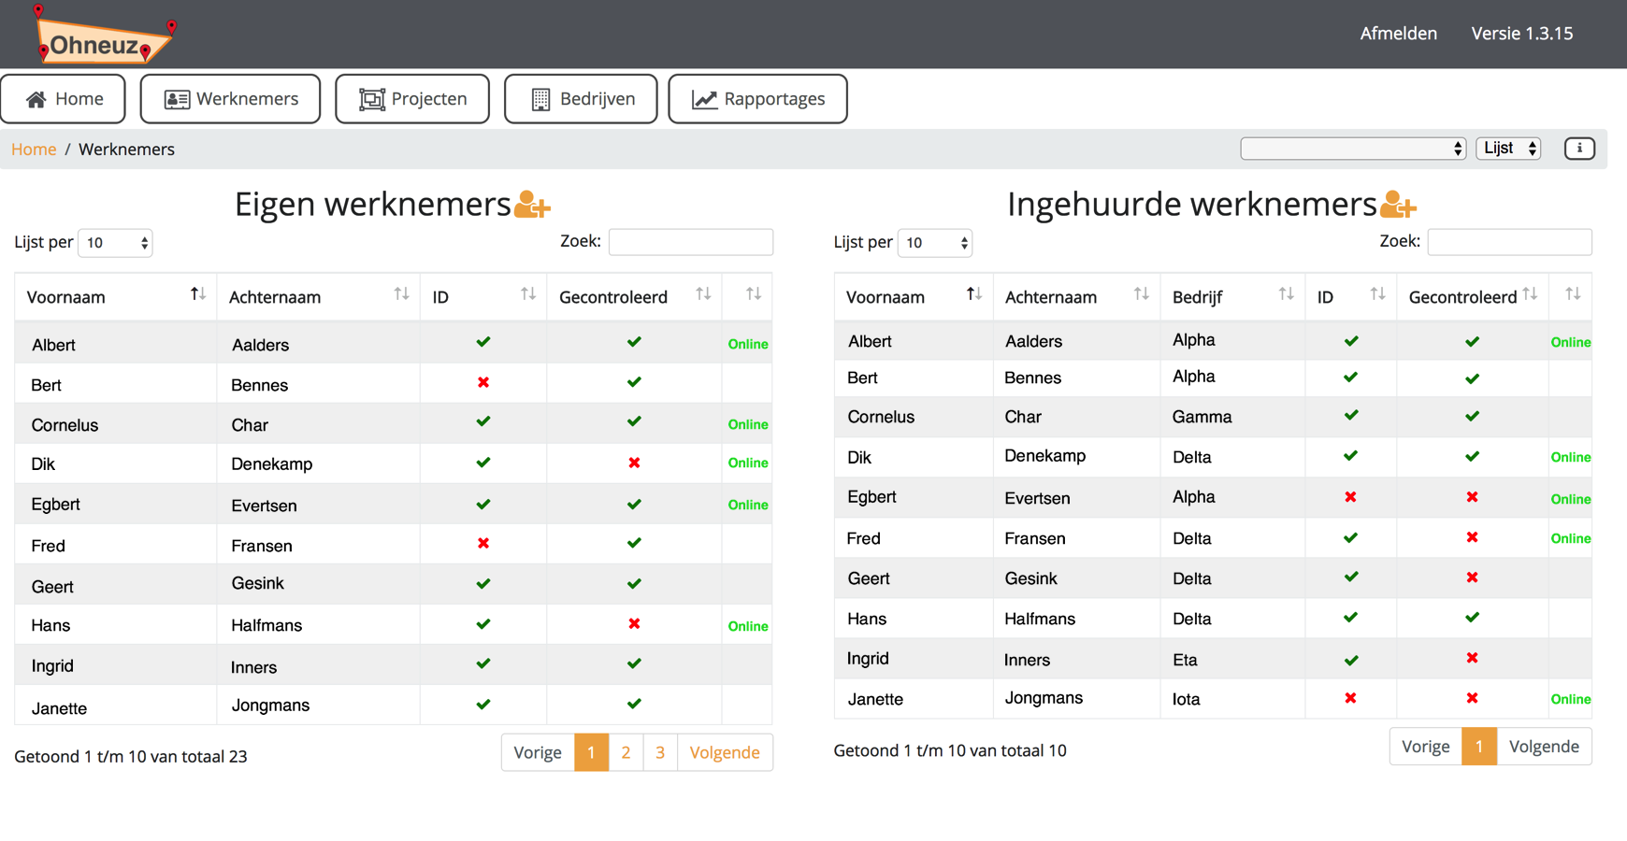Open the Lijst view dropdown
Viewport: 1627px width, 841px height.
pos(1508,149)
